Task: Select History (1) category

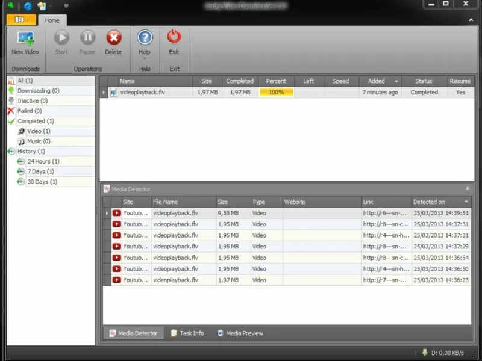Action: (x=51, y=152)
